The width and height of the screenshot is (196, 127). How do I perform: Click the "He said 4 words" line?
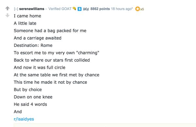(30, 104)
